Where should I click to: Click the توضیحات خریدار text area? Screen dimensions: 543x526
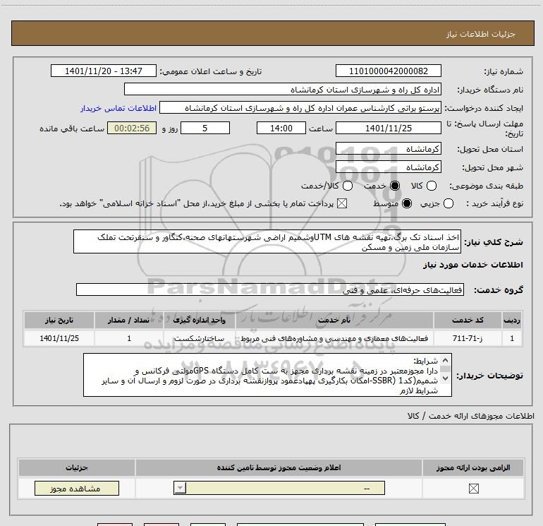[267, 375]
